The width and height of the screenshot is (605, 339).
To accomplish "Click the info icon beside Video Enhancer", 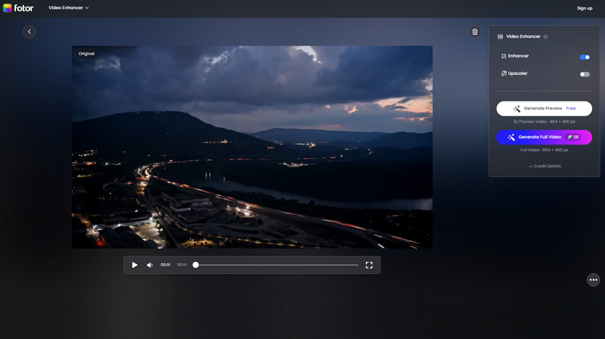I will coord(545,36).
